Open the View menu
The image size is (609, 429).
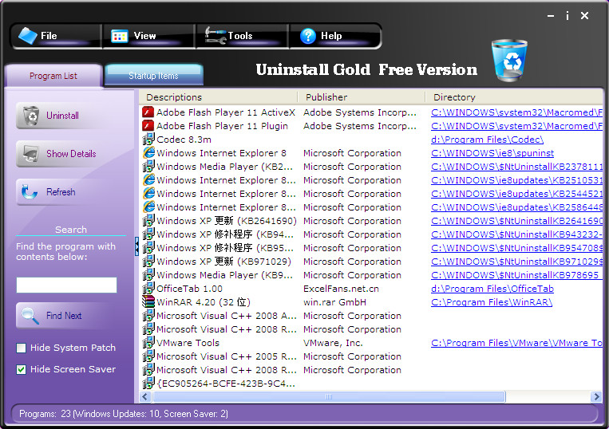(148, 36)
